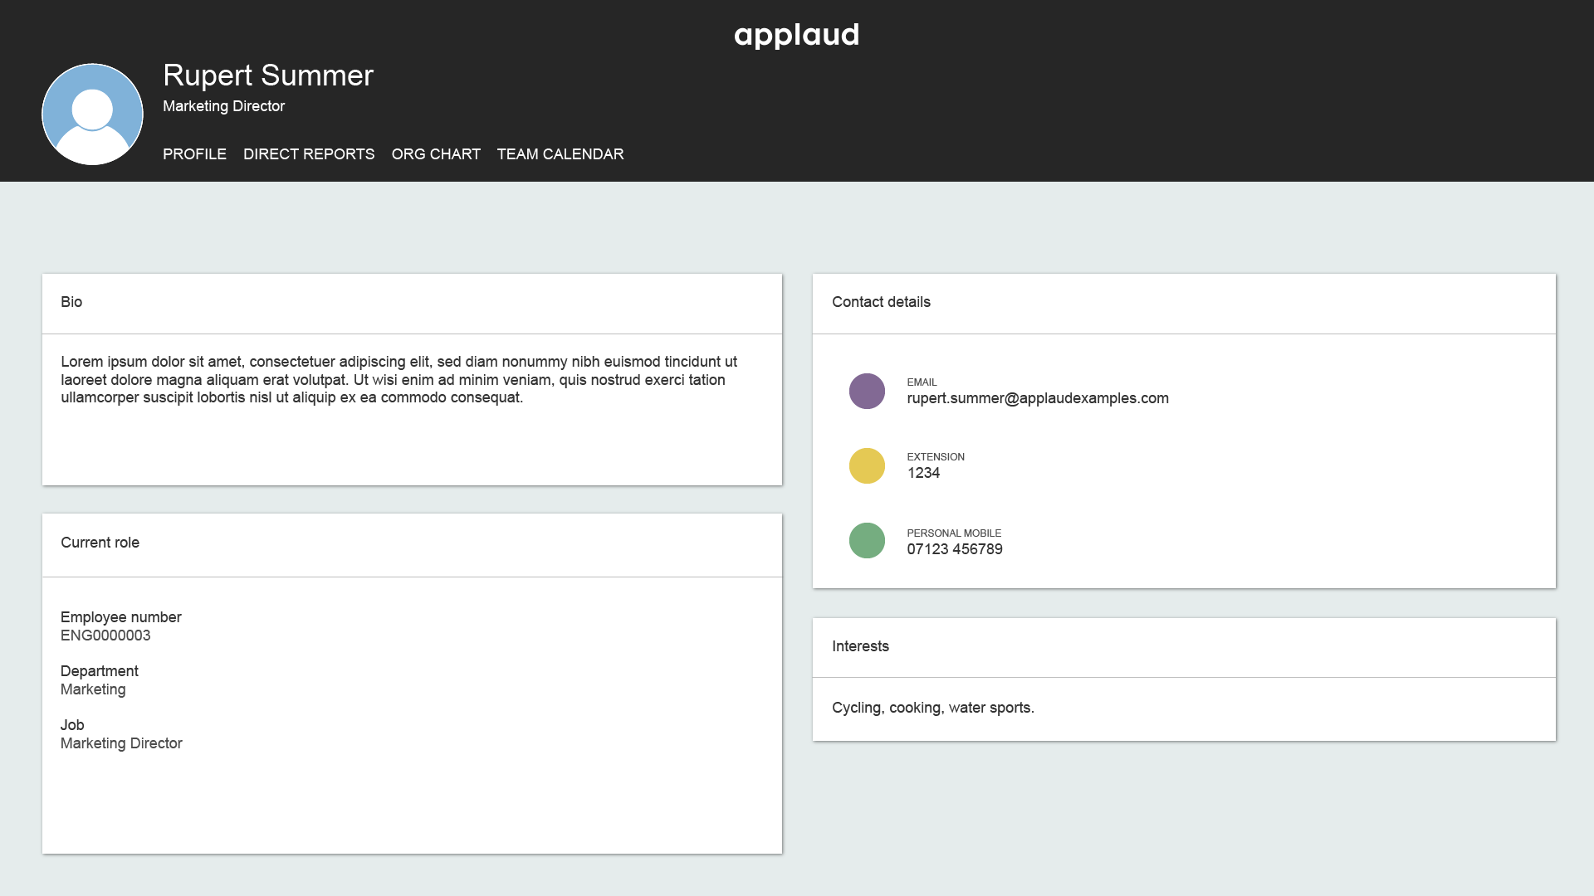Click the Job label
1594x896 pixels.
(72, 725)
